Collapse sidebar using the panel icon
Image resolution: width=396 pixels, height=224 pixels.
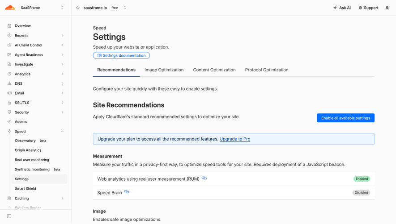point(9,216)
